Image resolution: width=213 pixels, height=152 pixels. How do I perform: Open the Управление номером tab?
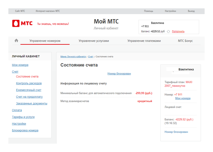point(45,41)
